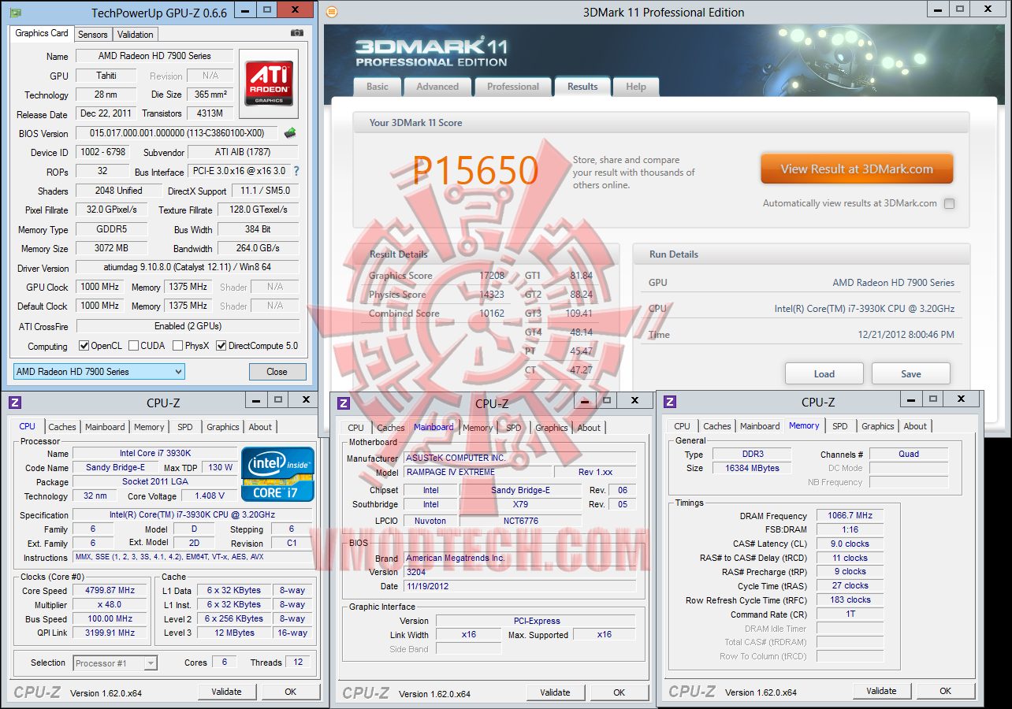Click the Save button in Run Details
1012x709 pixels.
click(x=911, y=374)
